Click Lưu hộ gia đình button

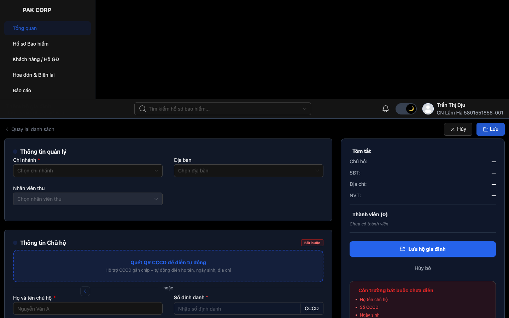pos(423,249)
